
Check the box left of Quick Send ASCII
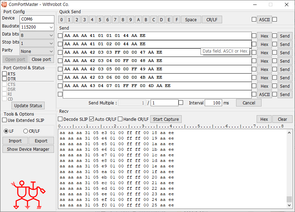[254, 19]
